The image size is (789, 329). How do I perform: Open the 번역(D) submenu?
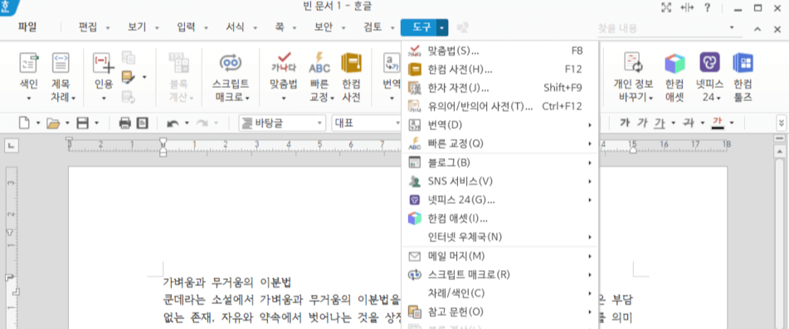[x=499, y=124]
